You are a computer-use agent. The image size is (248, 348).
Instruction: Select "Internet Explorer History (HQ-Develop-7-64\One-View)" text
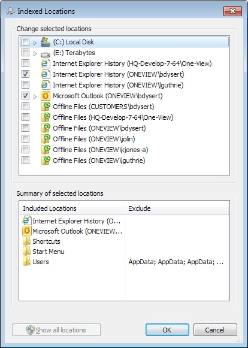132,63
